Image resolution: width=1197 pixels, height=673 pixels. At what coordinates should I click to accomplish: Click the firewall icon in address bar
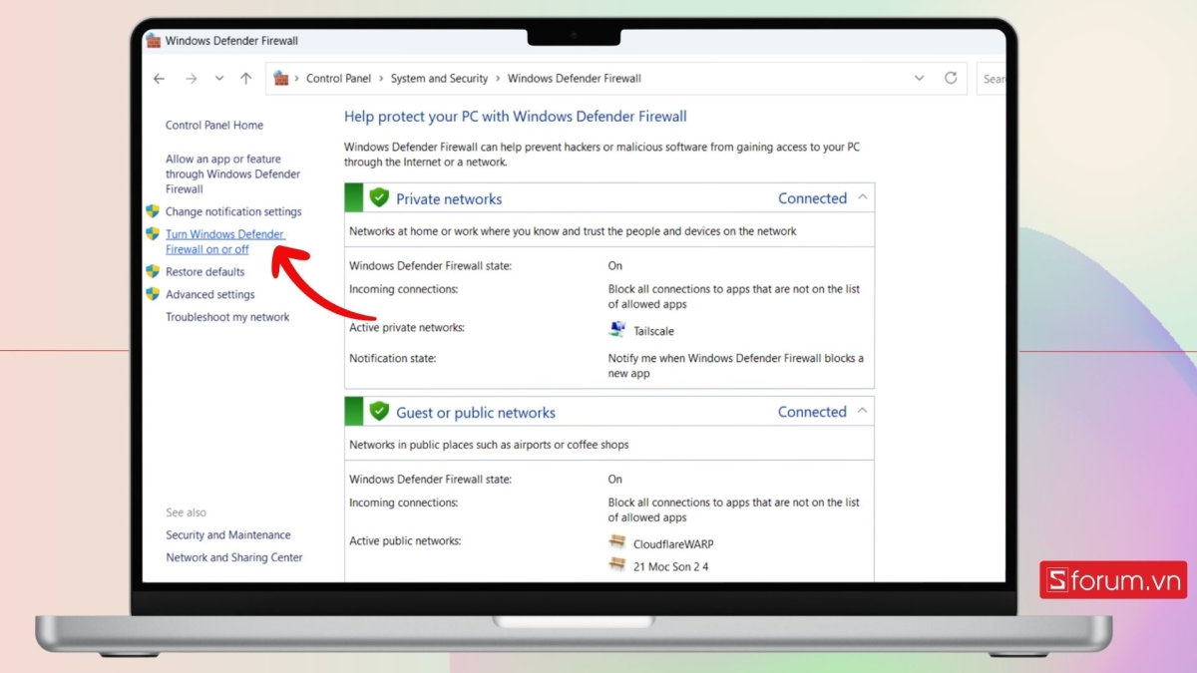point(281,78)
